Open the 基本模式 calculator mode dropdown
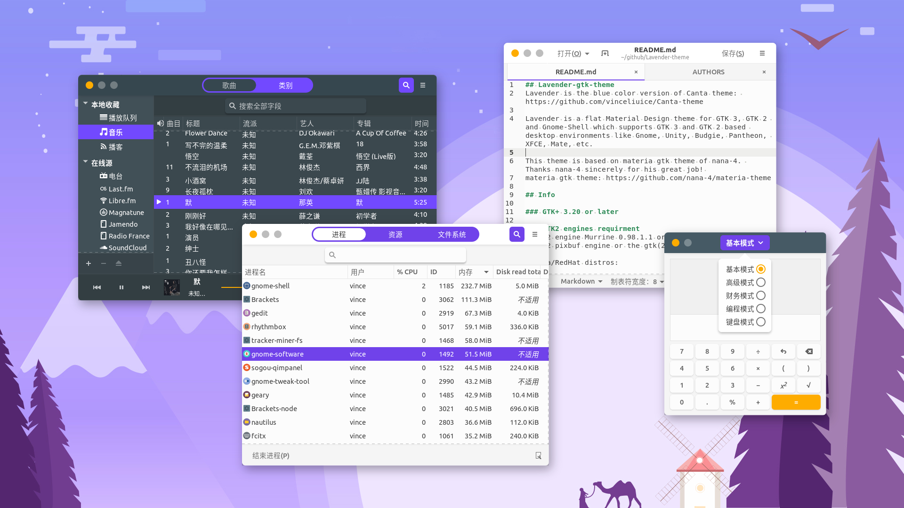 [745, 243]
